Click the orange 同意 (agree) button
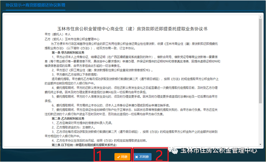The width and height of the screenshot is (266, 162). point(122,157)
